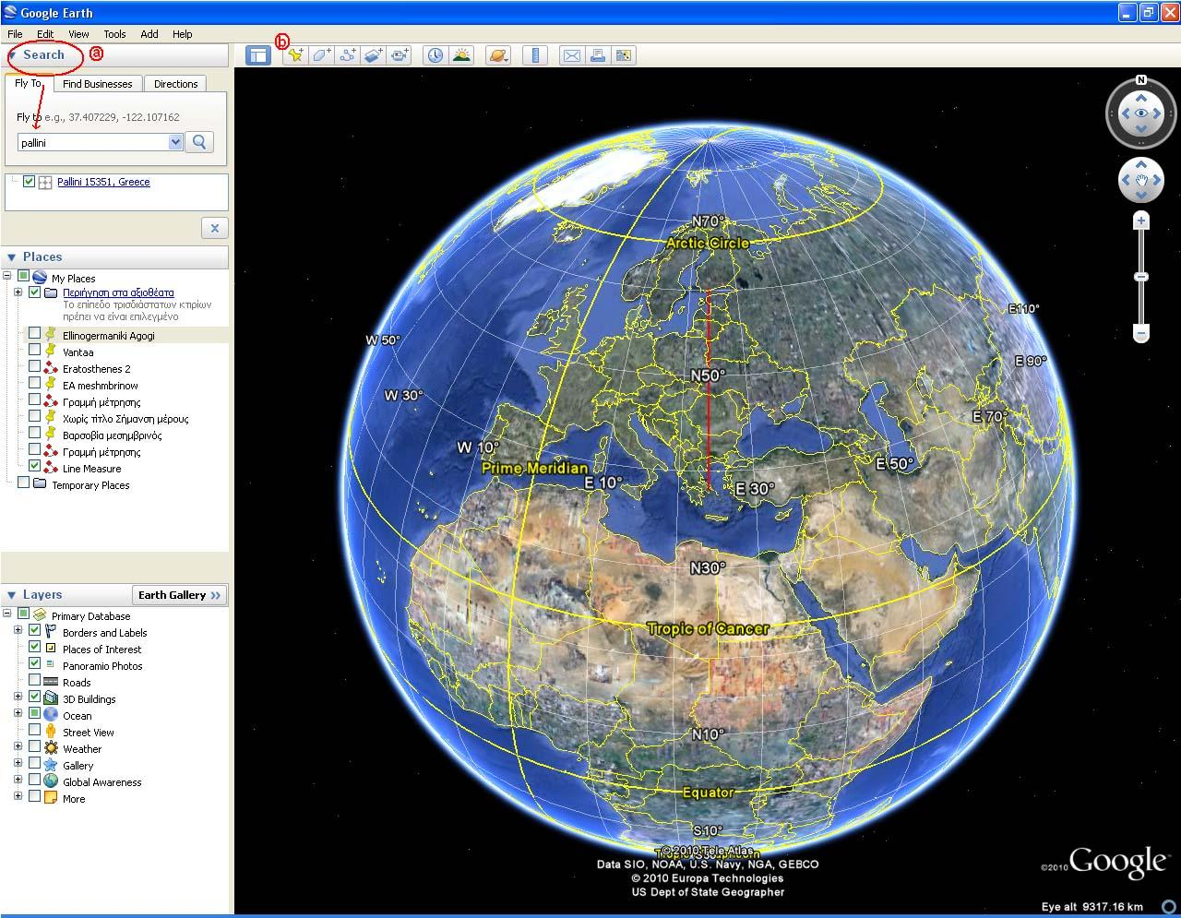Uncheck the Pallini 15351 search result
The width and height of the screenshot is (1181, 918).
pos(29,182)
